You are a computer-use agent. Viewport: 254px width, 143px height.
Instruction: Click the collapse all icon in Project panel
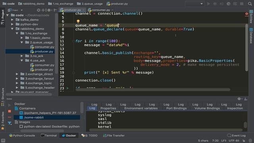(x=43, y=10)
